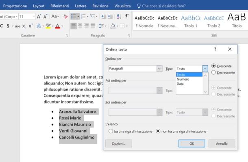
Task: Open the Progettazione ribbon tab
Action: (15, 6)
